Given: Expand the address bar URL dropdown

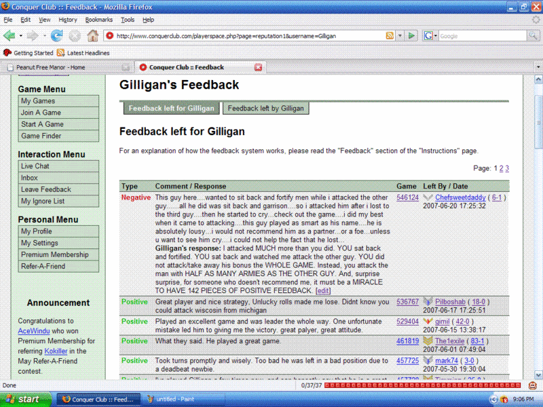Looking at the screenshot, I should pos(400,36).
